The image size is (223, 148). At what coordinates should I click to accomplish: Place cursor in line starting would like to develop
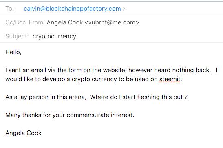[94, 79]
